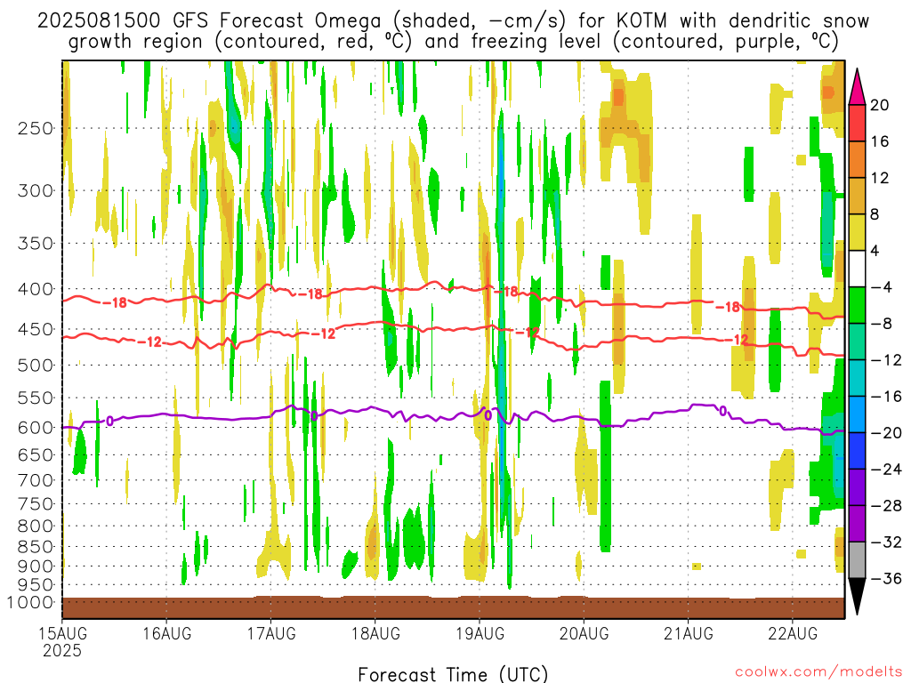This screenshot has height=683, width=911.
Task: Select the 16AUG time axis label
Action: click(x=166, y=633)
